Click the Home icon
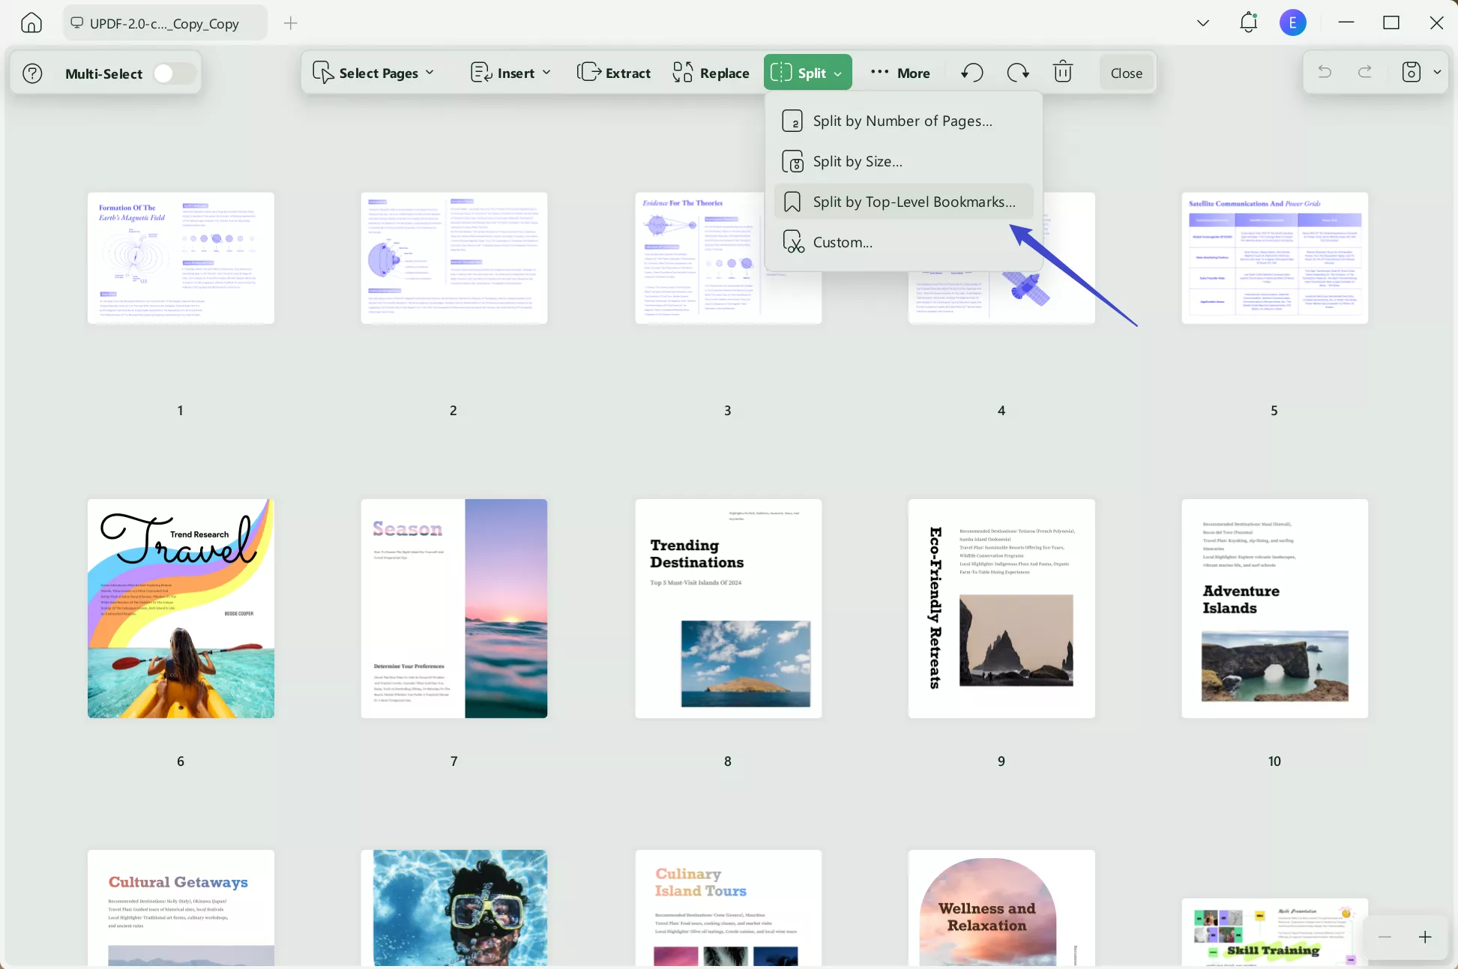 pos(31,22)
